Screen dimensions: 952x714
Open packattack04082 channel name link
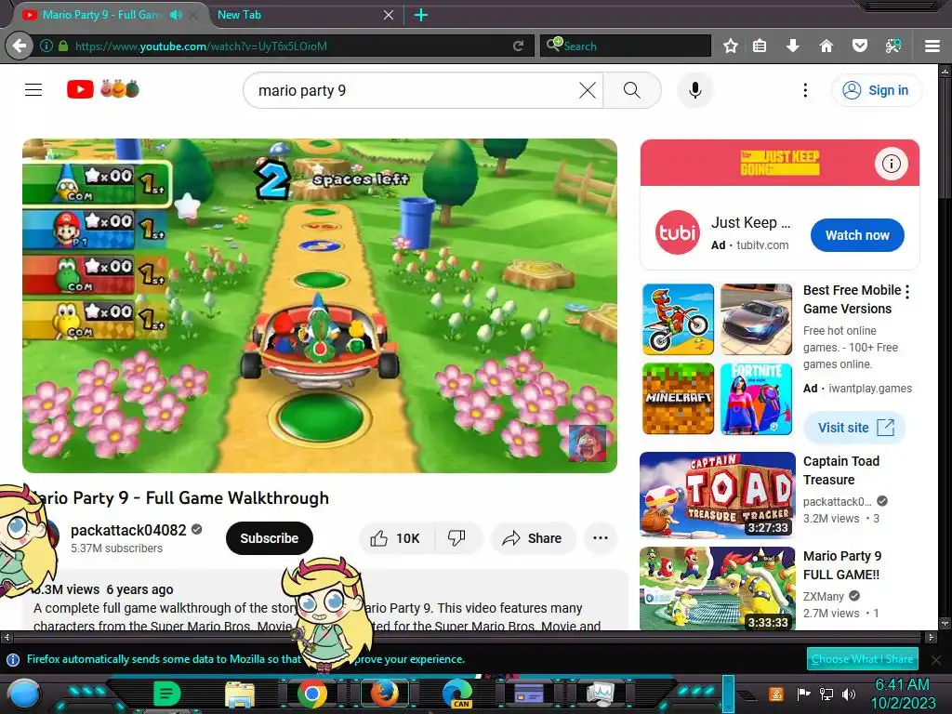128,530
